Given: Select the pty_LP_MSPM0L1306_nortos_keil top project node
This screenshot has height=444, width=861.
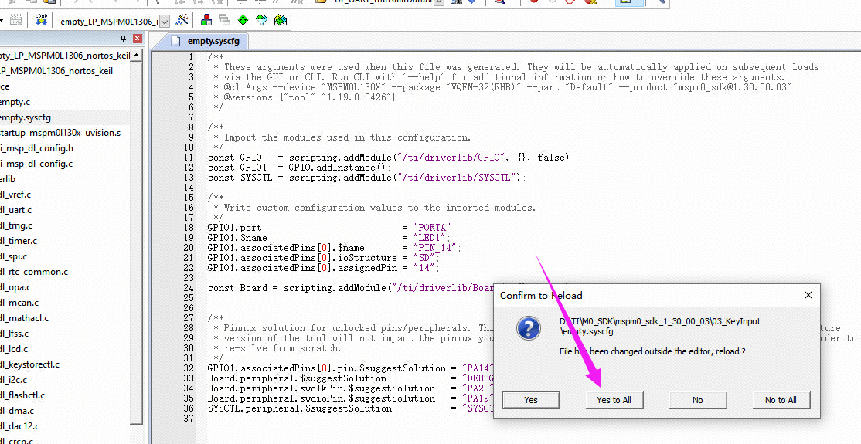Looking at the screenshot, I should point(65,56).
